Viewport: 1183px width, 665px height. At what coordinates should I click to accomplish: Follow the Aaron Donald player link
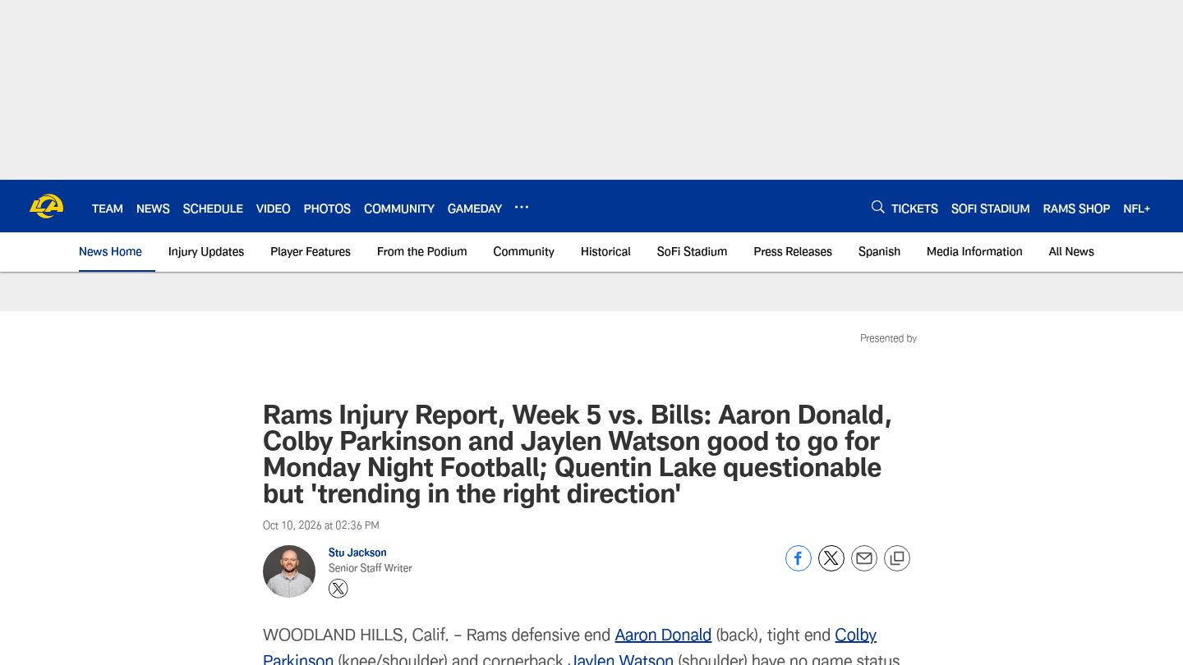point(663,635)
